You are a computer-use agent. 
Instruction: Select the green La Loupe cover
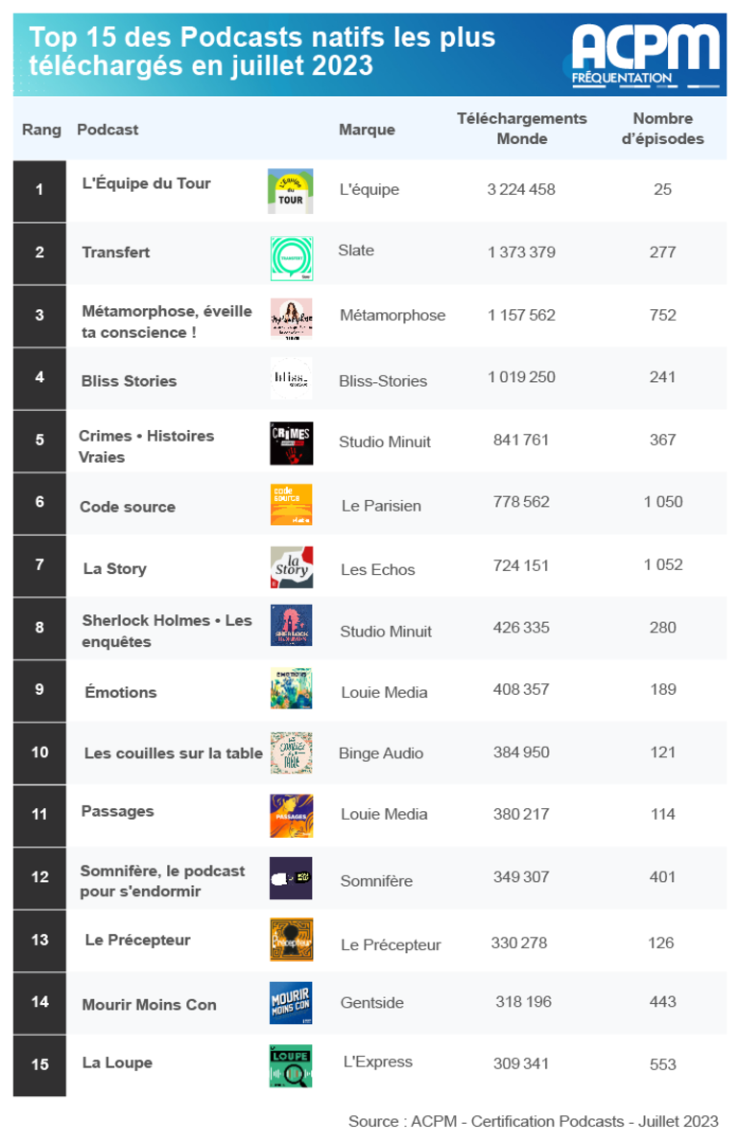click(x=291, y=1066)
